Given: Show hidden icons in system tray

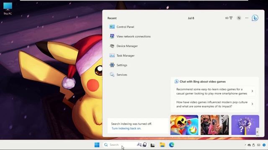Looking at the screenshot, I should (245, 145).
